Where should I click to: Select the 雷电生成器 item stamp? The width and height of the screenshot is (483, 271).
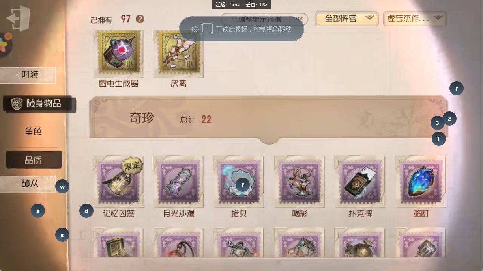[x=118, y=54]
